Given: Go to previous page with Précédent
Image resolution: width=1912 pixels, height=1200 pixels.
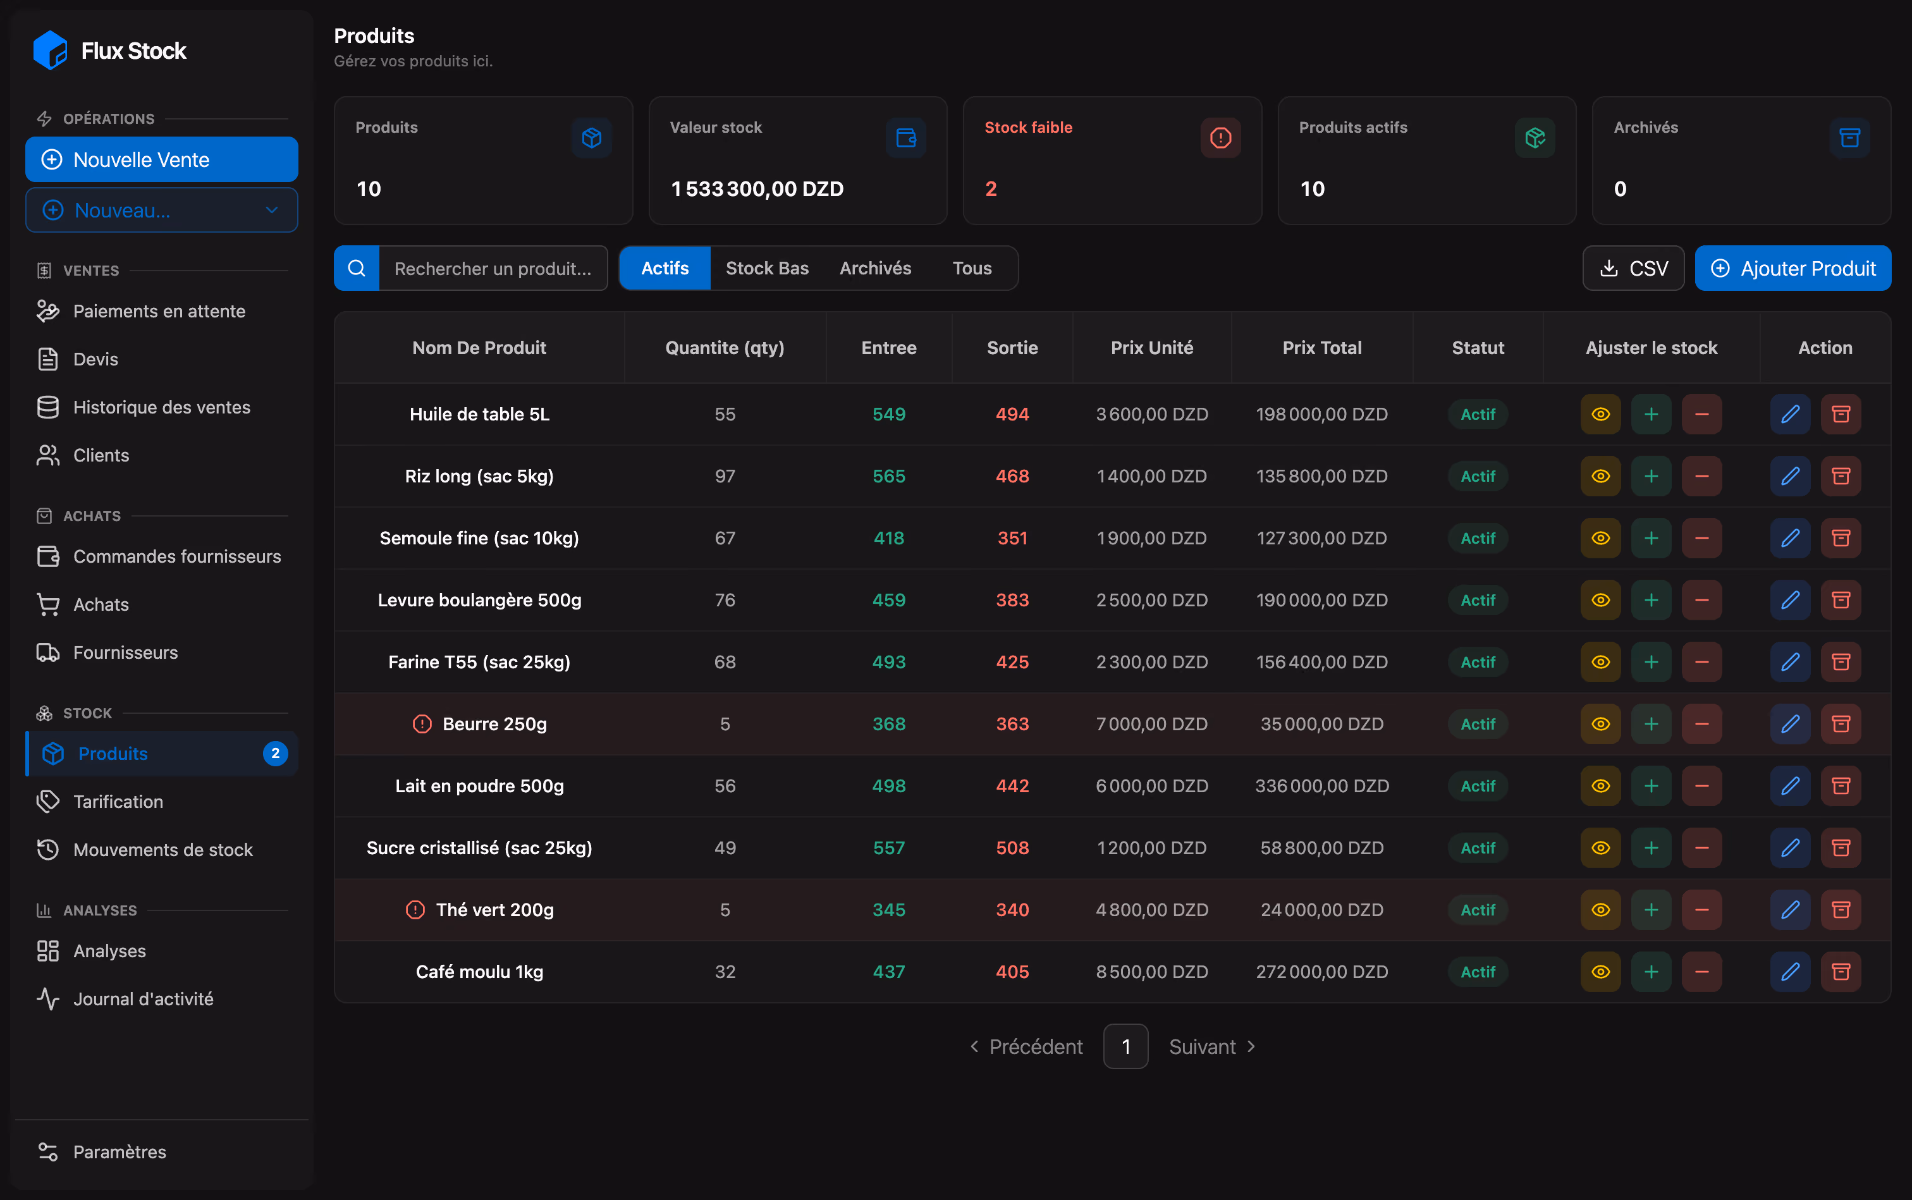Looking at the screenshot, I should click(1026, 1047).
